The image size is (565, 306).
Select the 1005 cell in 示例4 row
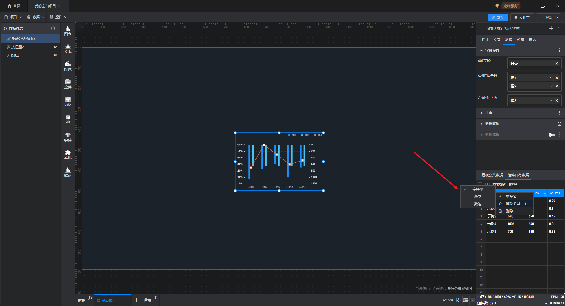(x=516, y=224)
